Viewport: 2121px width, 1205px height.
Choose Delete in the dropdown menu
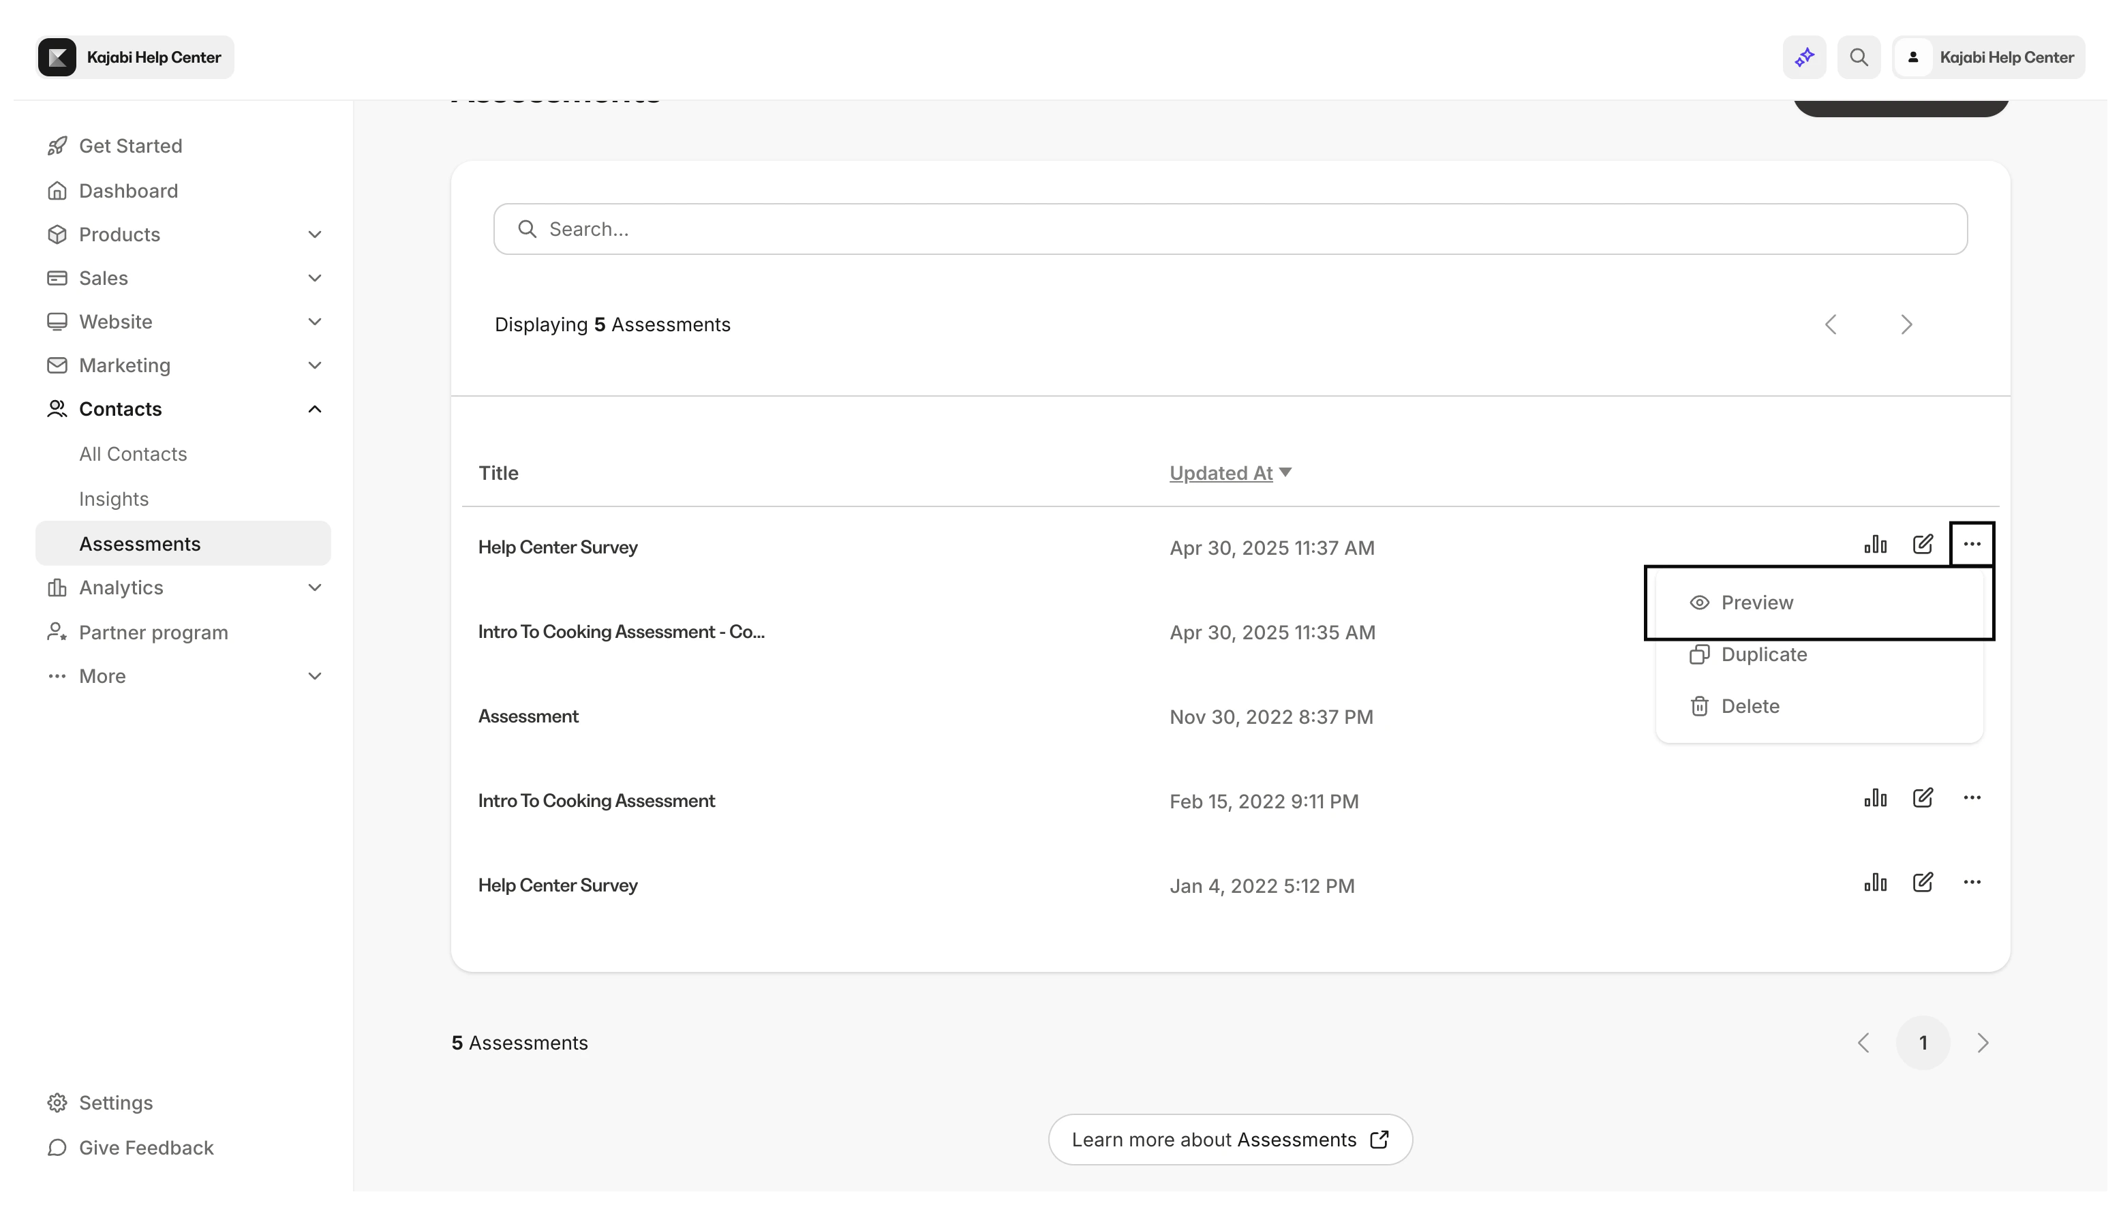coord(1750,706)
